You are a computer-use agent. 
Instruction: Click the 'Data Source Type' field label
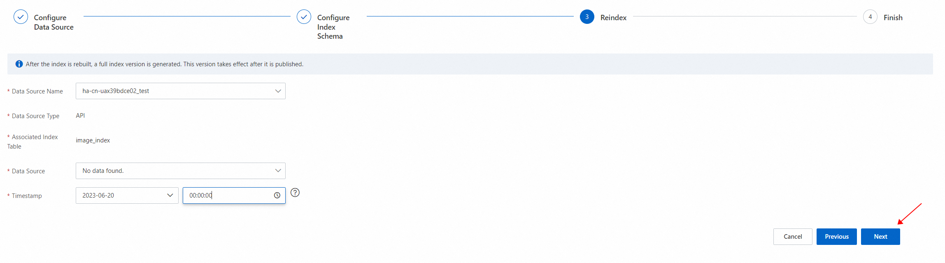(x=35, y=116)
